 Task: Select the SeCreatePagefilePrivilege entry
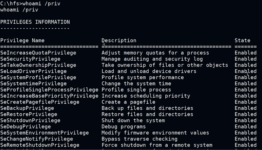click(x=40, y=102)
